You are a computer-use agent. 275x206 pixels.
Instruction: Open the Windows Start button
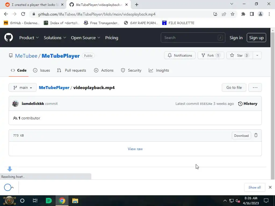(x=9, y=201)
